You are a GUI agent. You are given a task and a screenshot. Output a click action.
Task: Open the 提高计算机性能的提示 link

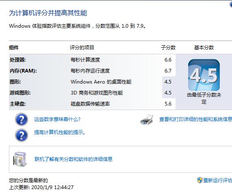coord(60,132)
